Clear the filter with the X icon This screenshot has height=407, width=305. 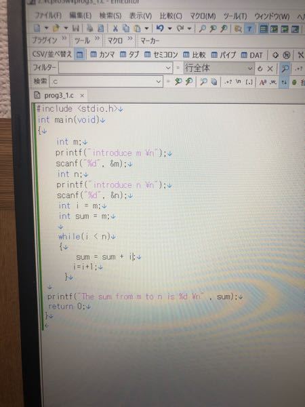click(270, 69)
